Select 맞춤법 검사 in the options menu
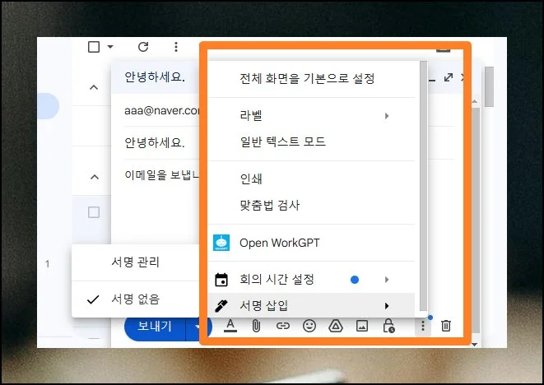The image size is (544, 385). click(268, 205)
